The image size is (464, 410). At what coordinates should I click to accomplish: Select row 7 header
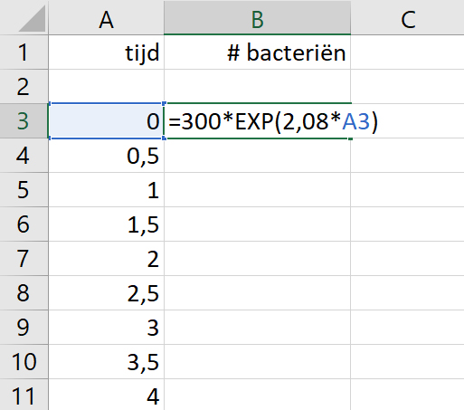coord(24,259)
